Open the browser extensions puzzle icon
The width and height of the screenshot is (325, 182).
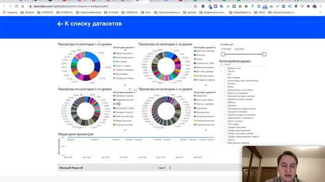tap(308, 7)
